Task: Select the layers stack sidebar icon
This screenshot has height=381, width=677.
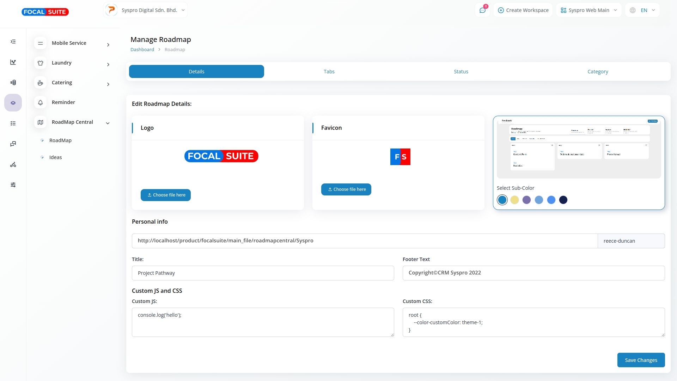Action: click(13, 103)
